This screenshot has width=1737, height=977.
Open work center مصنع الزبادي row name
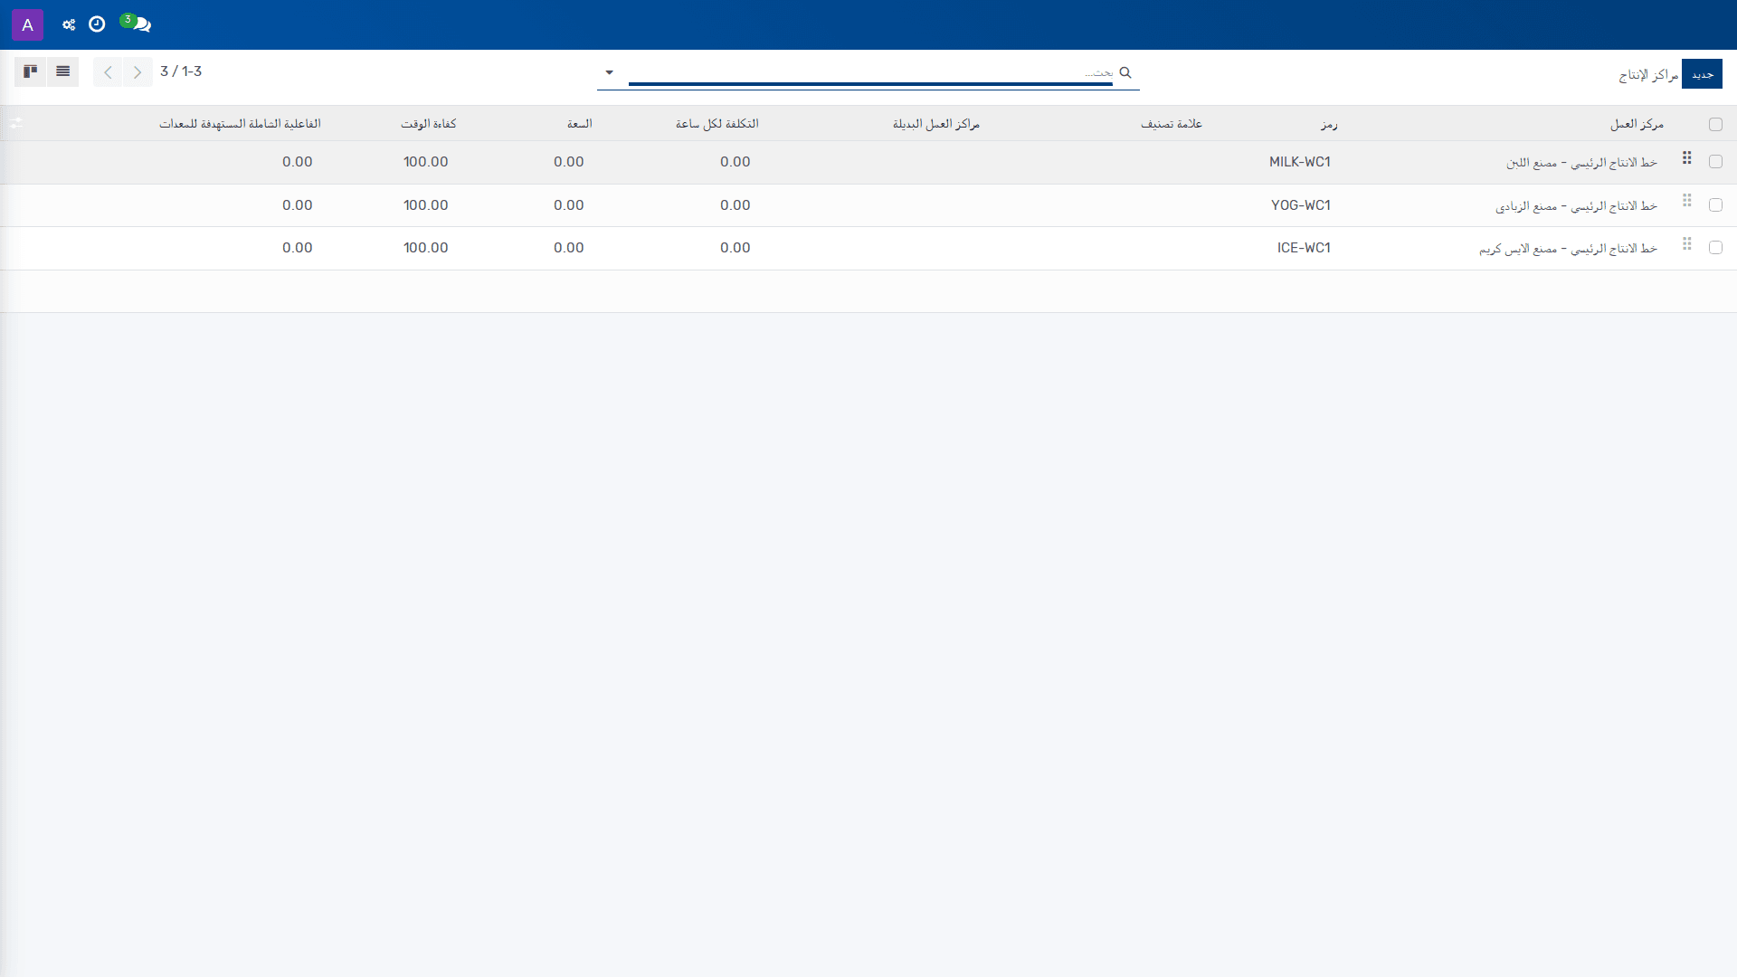[x=1576, y=206]
